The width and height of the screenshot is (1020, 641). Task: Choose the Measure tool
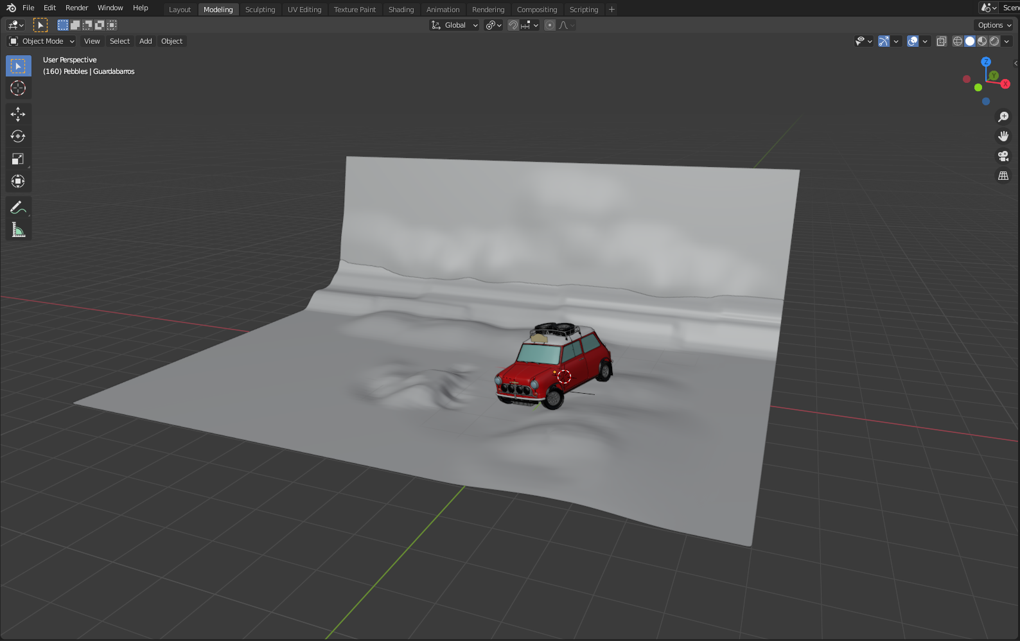click(x=19, y=229)
